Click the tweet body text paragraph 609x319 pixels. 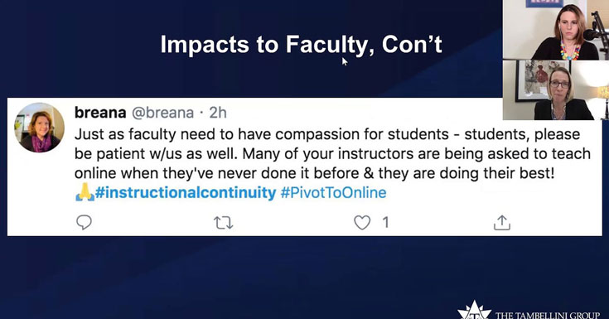[332, 154]
